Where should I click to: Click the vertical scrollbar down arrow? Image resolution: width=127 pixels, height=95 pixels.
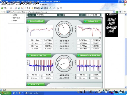tap(126, 87)
